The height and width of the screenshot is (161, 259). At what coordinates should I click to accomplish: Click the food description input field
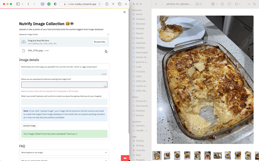click(x=64, y=72)
